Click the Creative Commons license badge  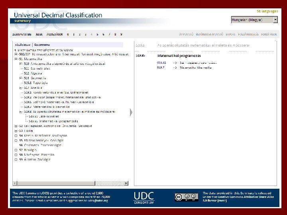(186, 197)
